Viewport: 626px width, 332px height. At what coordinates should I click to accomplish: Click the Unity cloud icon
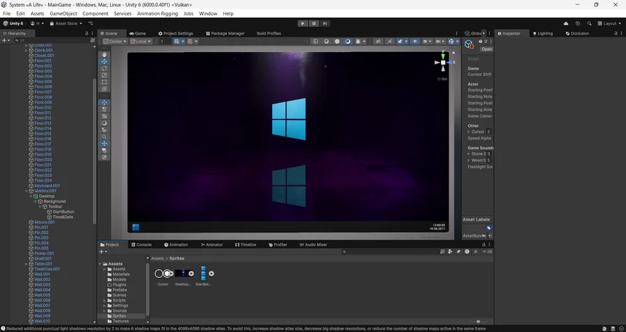[566, 23]
